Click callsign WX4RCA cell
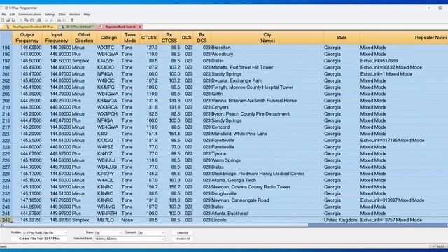The image size is (448, 252). [x=108, y=107]
